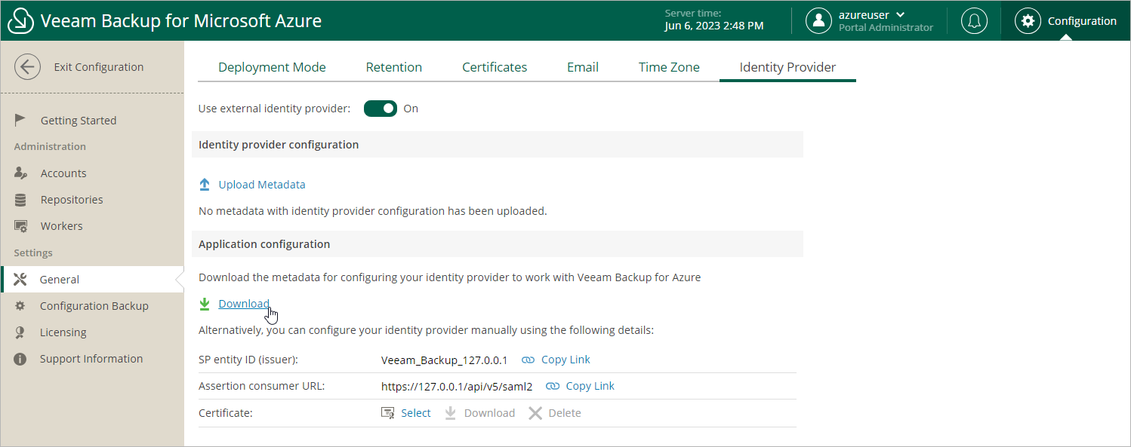Screen dimensions: 1131x447
Task: Click the 'Certificate:' label
Action: [x=225, y=413]
